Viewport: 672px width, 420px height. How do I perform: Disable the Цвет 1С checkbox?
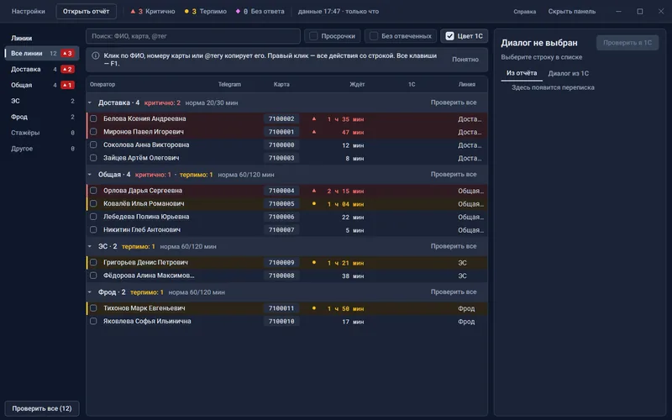click(449, 36)
